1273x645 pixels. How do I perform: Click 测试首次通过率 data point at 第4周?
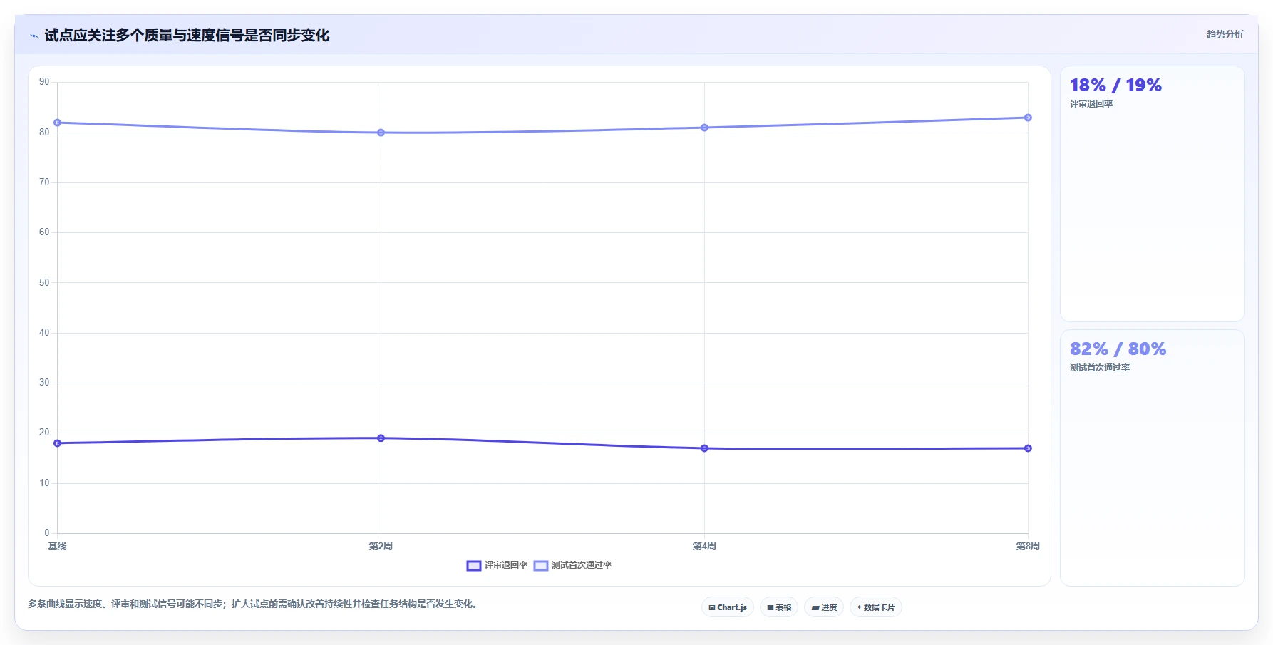pyautogui.click(x=704, y=128)
